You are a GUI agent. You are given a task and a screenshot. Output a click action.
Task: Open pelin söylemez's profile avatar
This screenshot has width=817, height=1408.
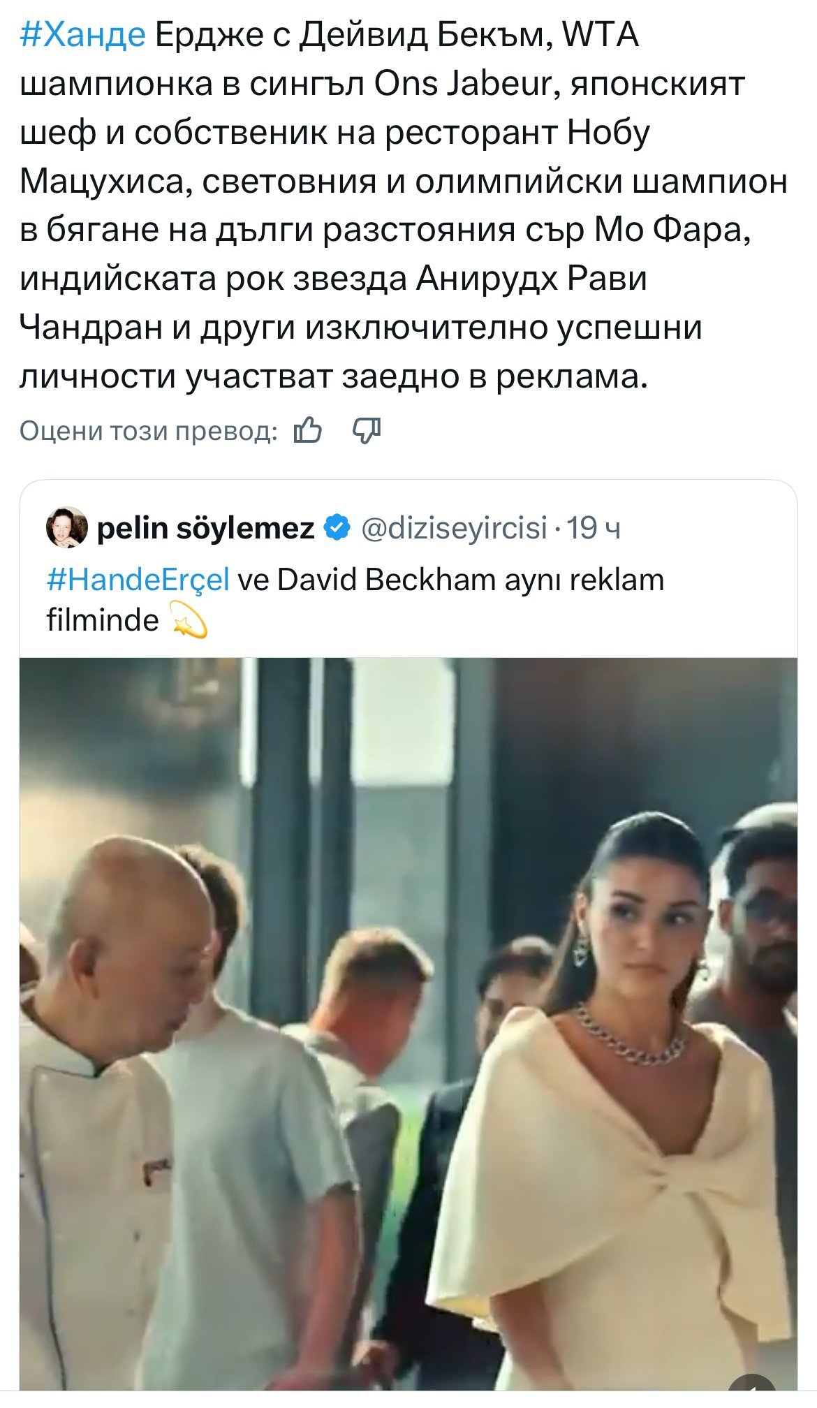click(67, 528)
